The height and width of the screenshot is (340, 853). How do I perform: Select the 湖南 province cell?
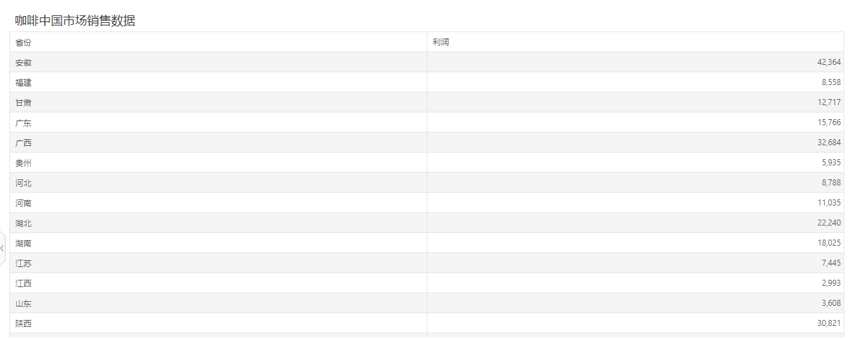218,243
